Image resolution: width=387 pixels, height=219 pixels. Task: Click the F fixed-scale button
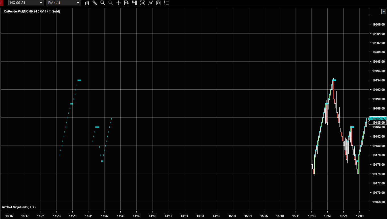click(384, 12)
